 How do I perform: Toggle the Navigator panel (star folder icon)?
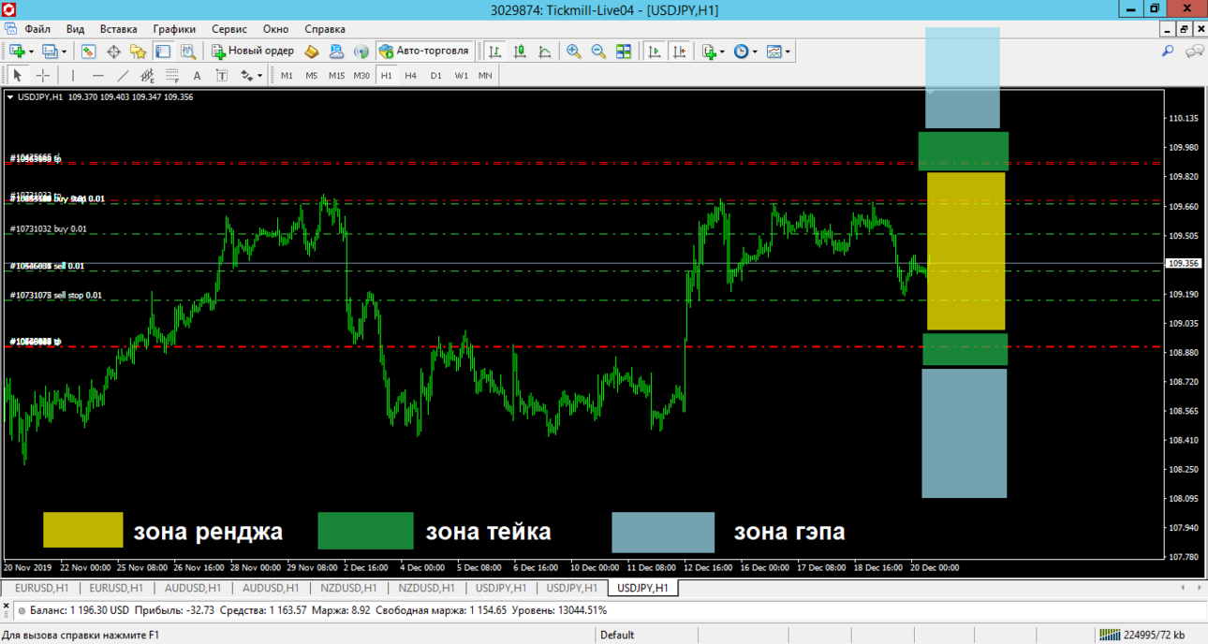coord(139,51)
